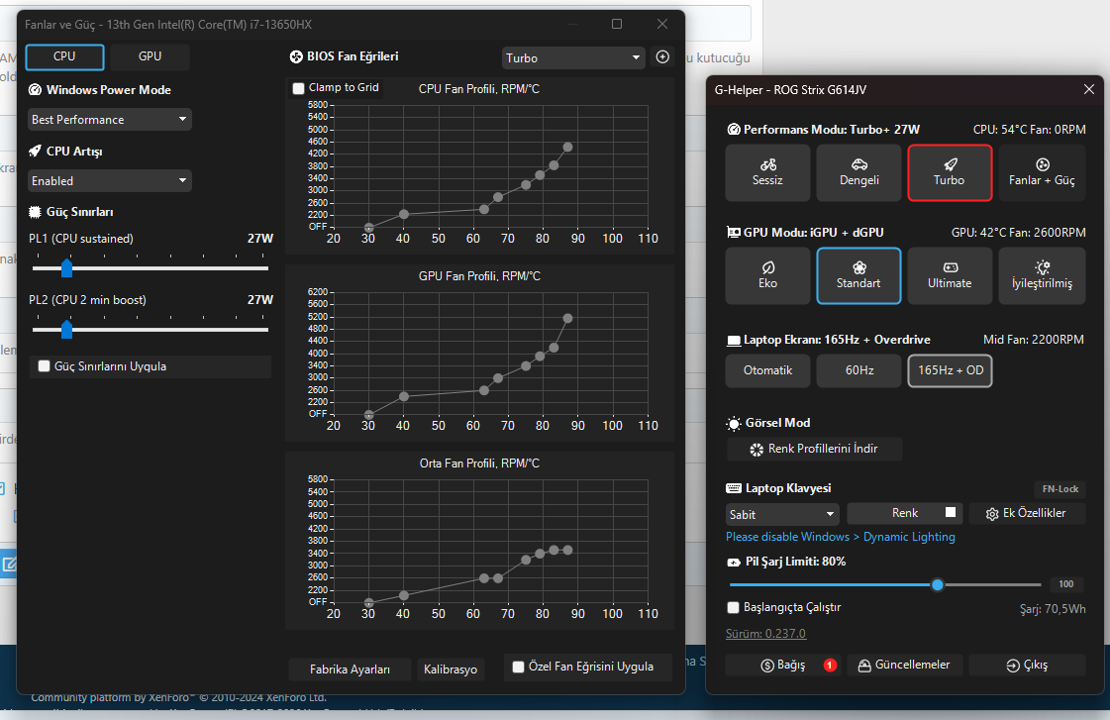Switch GPU mode to İyileştirilmiş
Screen dimensions: 1110x720
1042,275
